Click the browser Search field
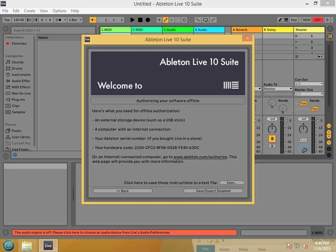The width and height of the screenshot is (336, 252). pos(53,30)
